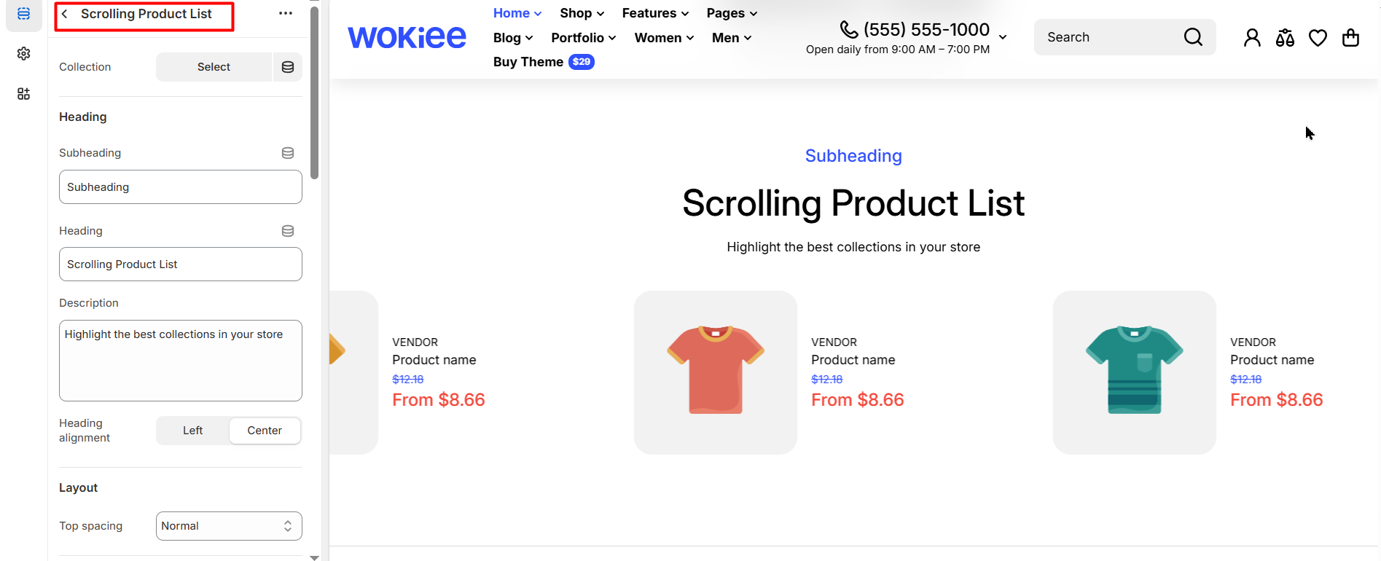Open the Features navigation menu
This screenshot has height=561, width=1381.
(x=654, y=13)
